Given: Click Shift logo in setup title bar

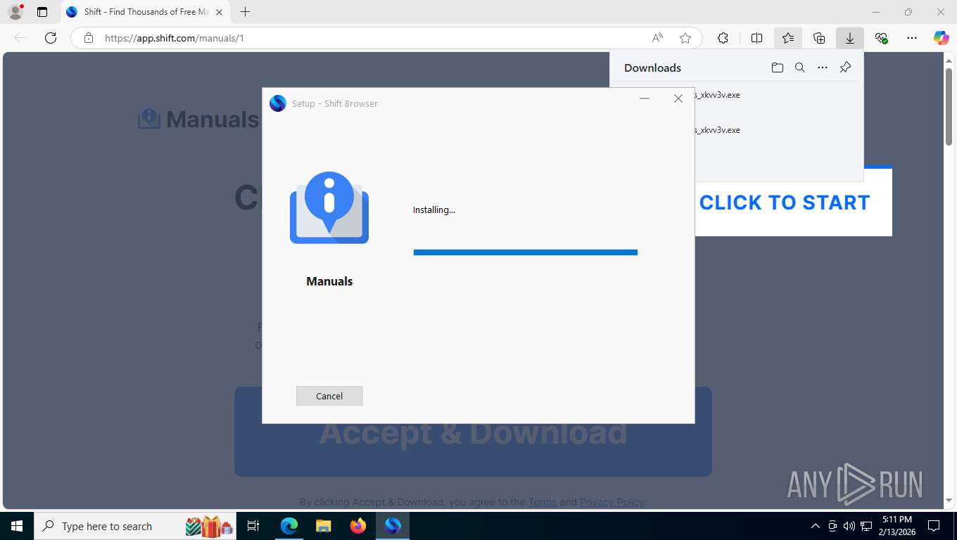Looking at the screenshot, I should click(278, 103).
